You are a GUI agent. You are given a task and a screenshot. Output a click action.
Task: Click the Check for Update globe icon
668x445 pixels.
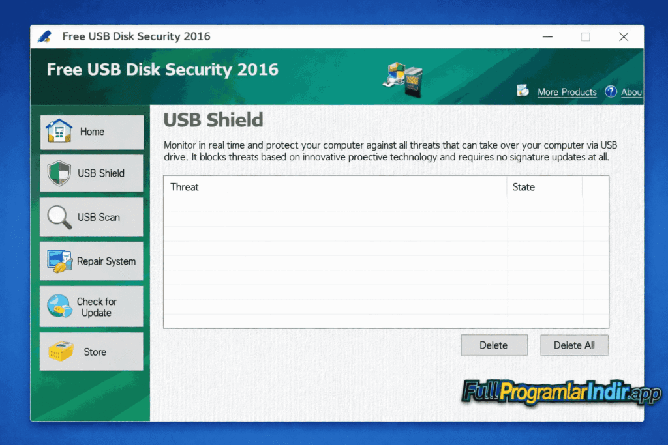coord(59,306)
